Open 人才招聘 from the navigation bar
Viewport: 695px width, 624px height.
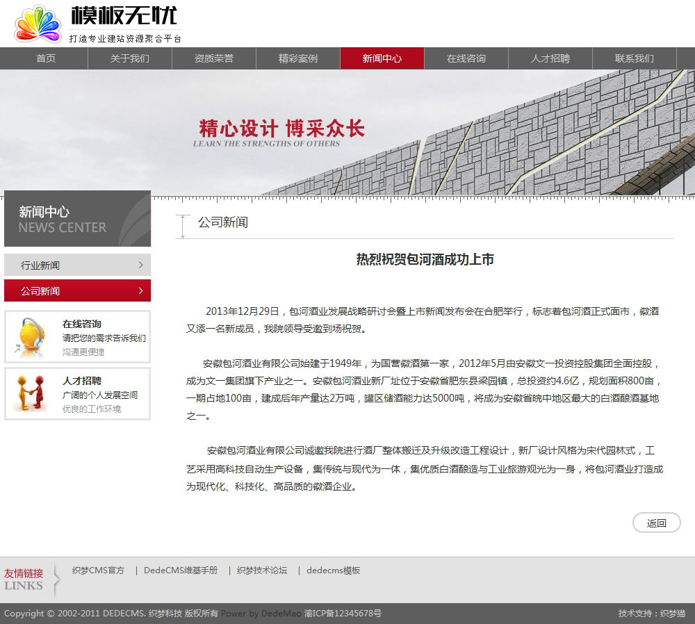click(x=550, y=58)
